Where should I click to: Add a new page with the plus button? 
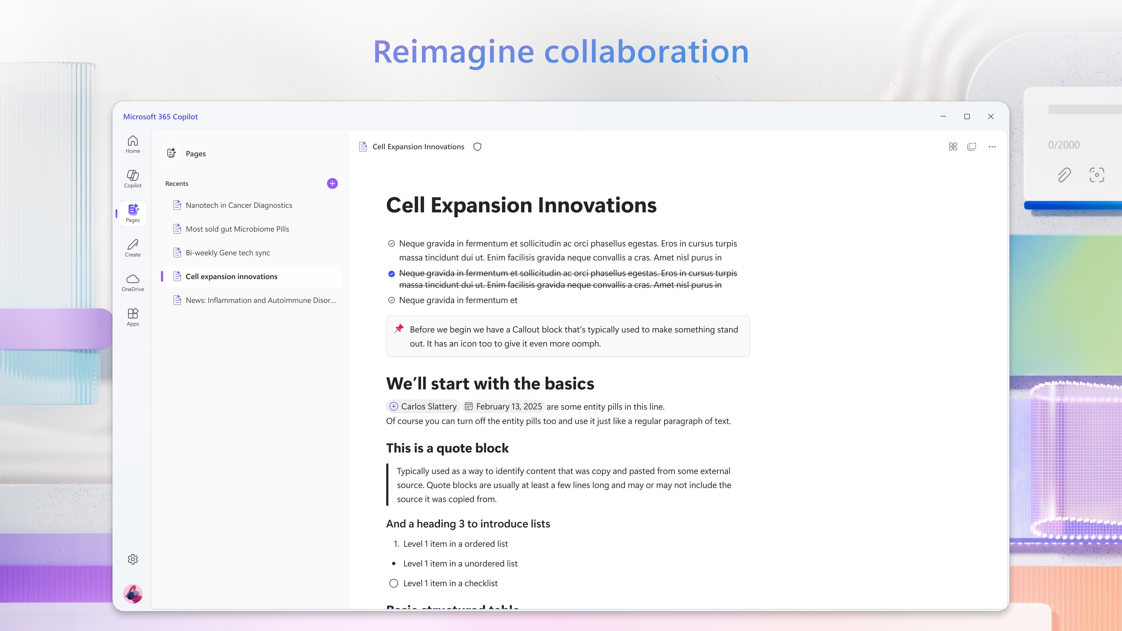pos(332,183)
